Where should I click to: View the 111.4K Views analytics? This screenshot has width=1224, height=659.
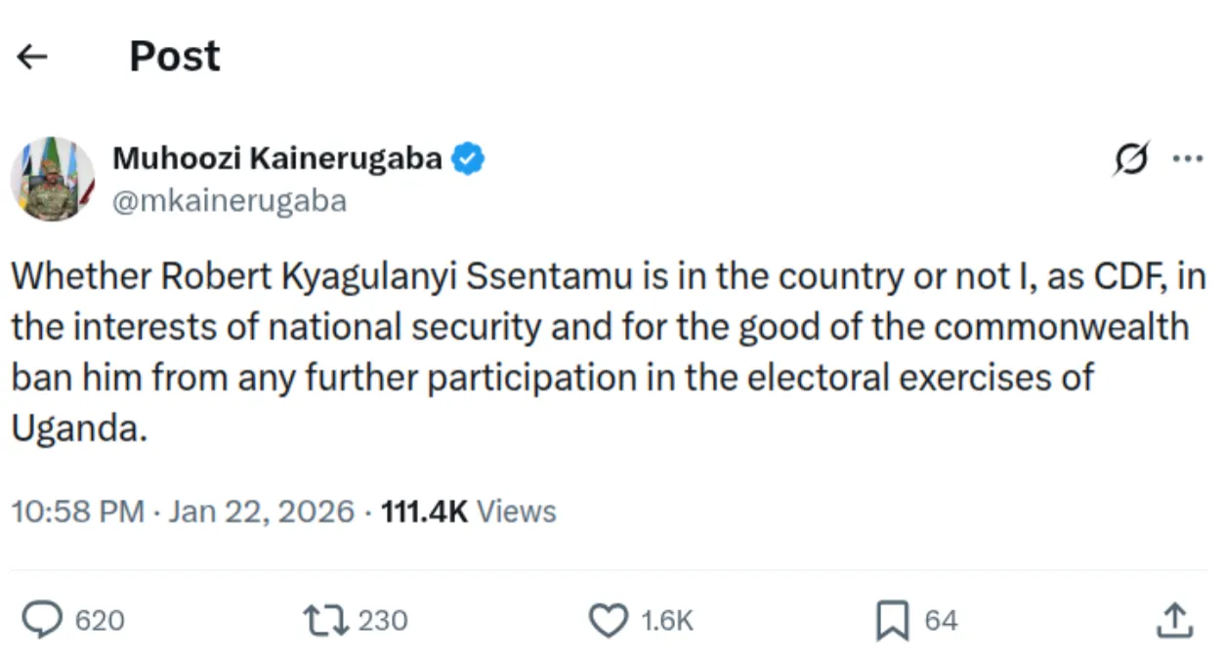469,512
